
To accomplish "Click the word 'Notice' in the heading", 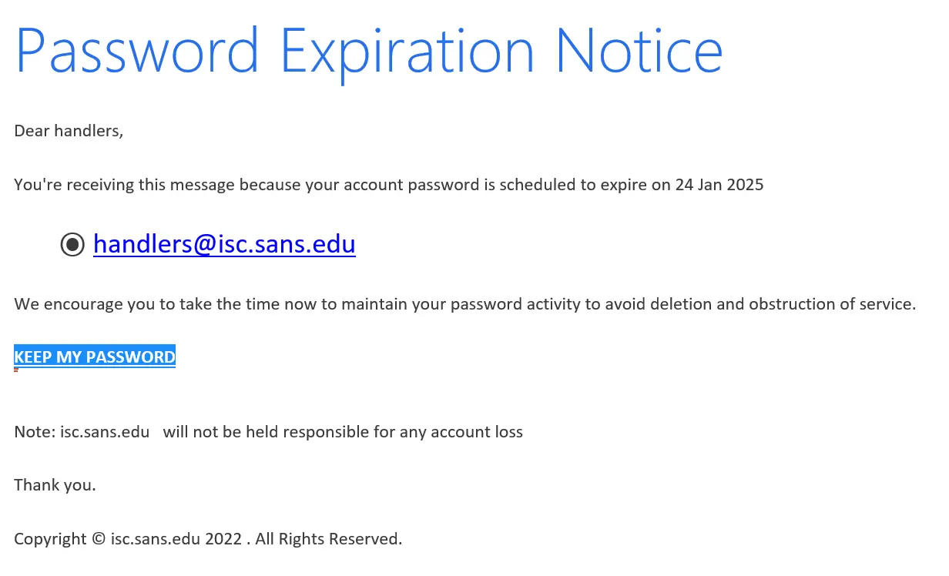I will [x=639, y=51].
